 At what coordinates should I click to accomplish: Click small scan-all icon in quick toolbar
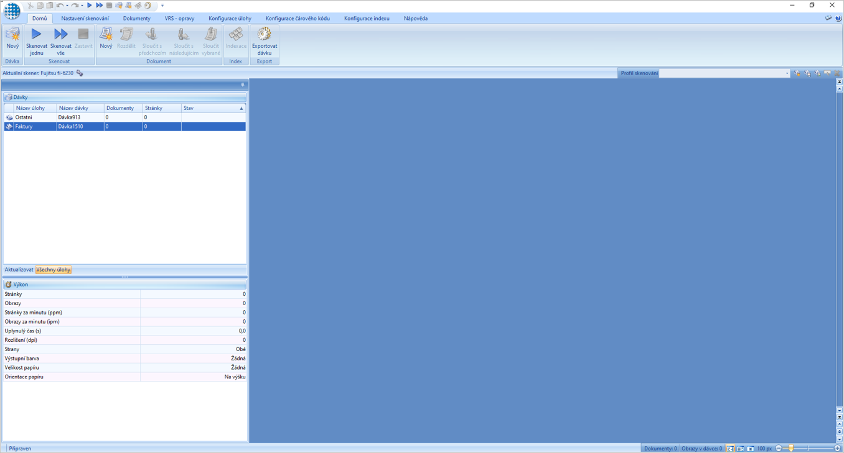pyautogui.click(x=99, y=6)
